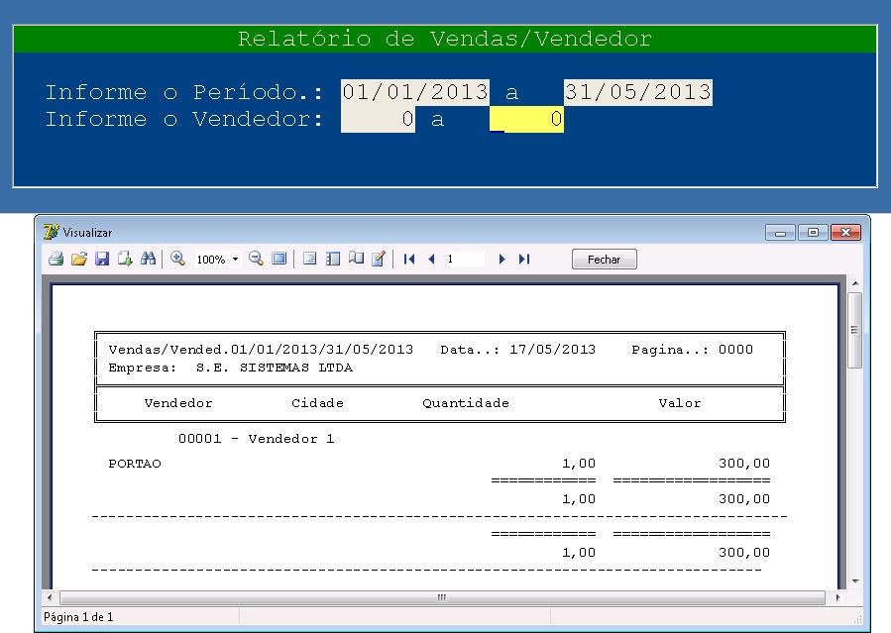Save the report using the floppy disk icon
891x633 pixels.
(x=102, y=259)
